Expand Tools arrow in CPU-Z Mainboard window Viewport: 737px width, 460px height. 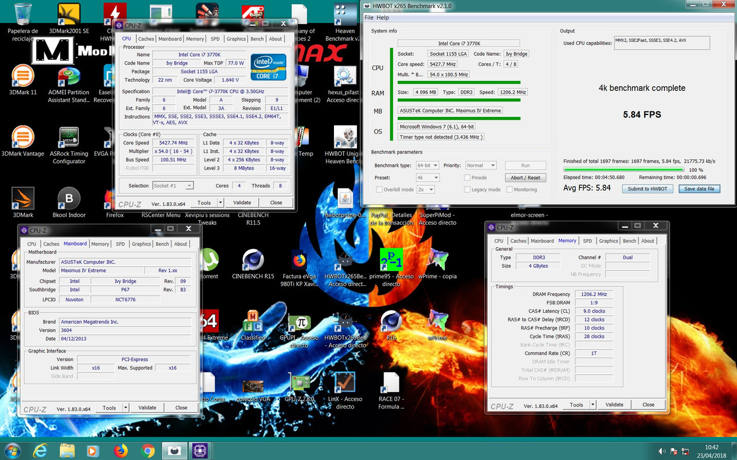coord(126,408)
